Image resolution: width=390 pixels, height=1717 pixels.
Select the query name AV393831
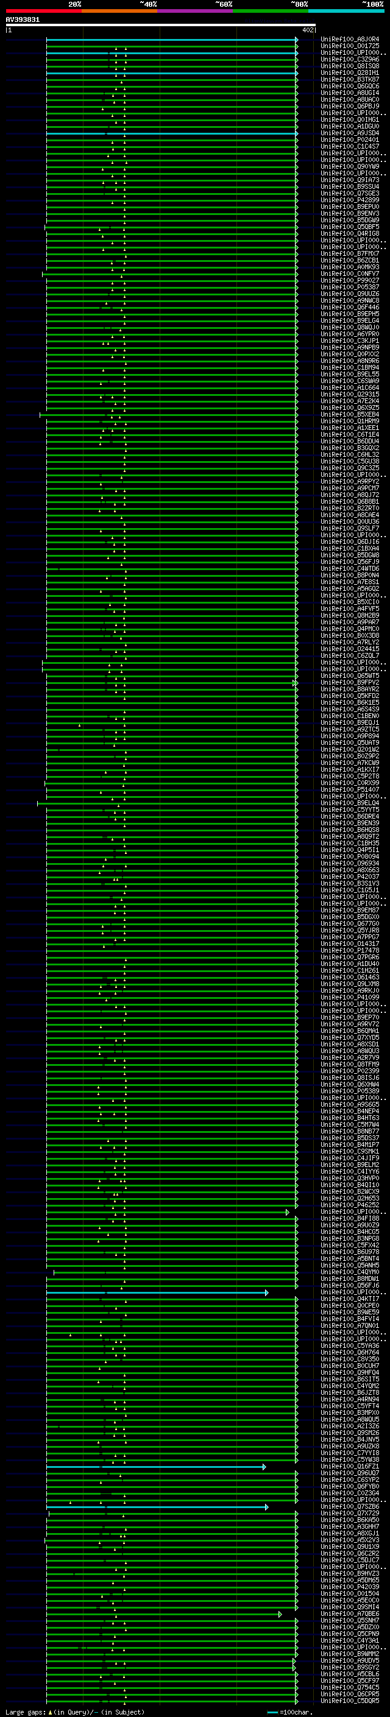click(23, 20)
